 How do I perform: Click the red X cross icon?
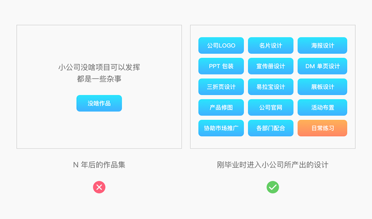click(x=99, y=187)
